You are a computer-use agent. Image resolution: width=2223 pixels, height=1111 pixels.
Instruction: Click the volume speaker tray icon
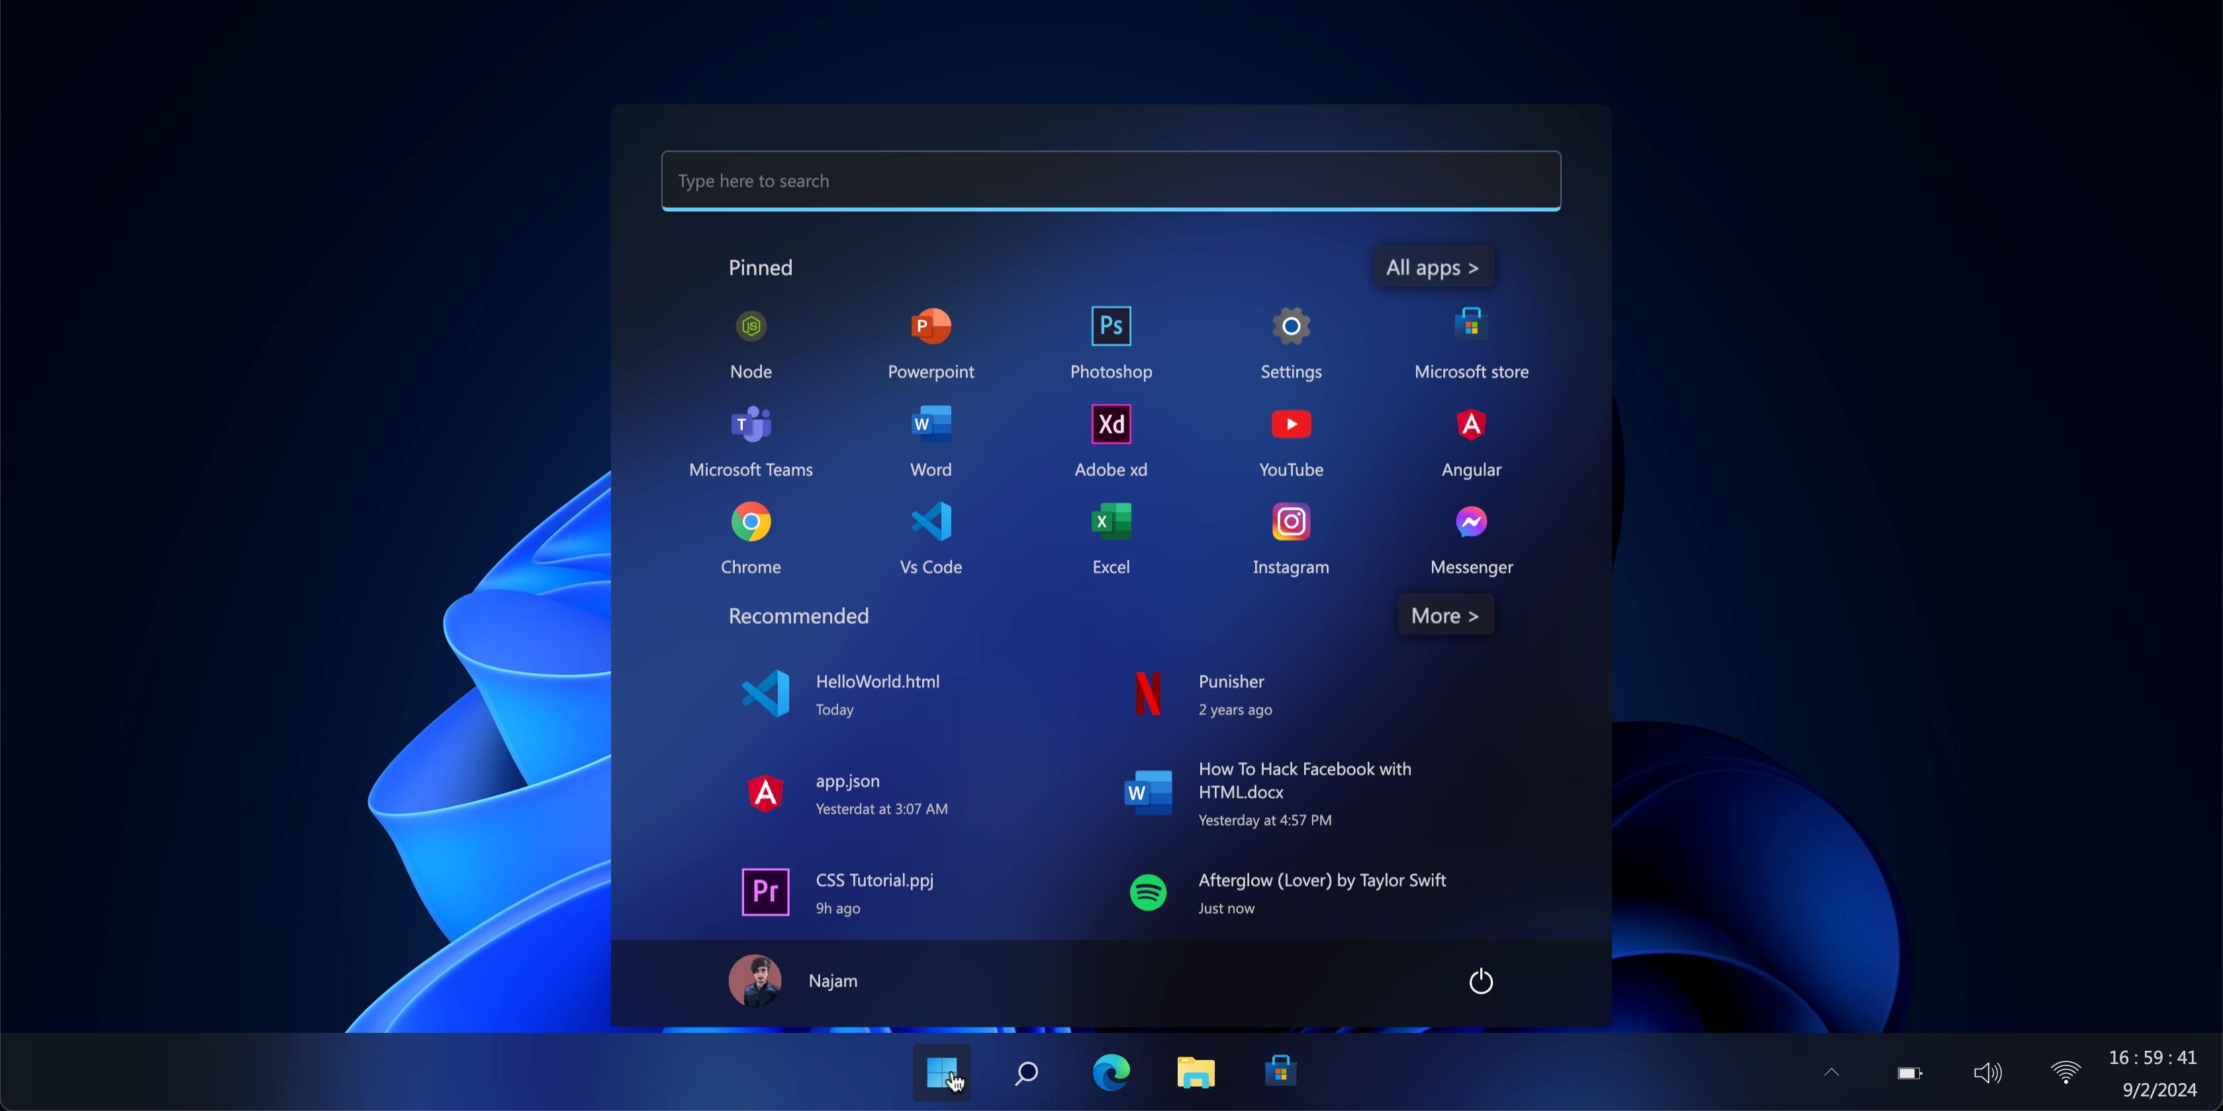[x=1987, y=1073]
